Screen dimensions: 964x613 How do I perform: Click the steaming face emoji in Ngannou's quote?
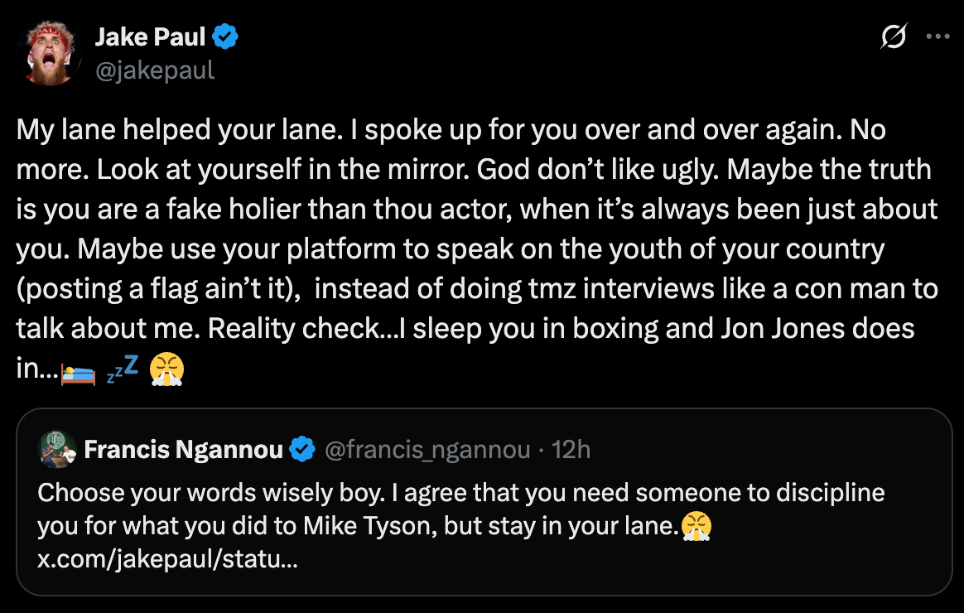point(695,527)
